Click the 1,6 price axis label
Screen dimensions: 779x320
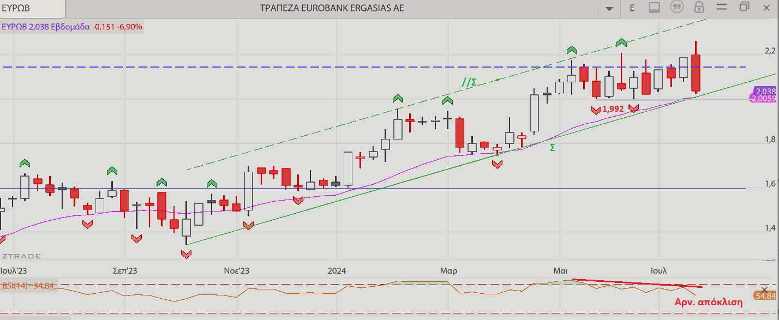pos(770,184)
